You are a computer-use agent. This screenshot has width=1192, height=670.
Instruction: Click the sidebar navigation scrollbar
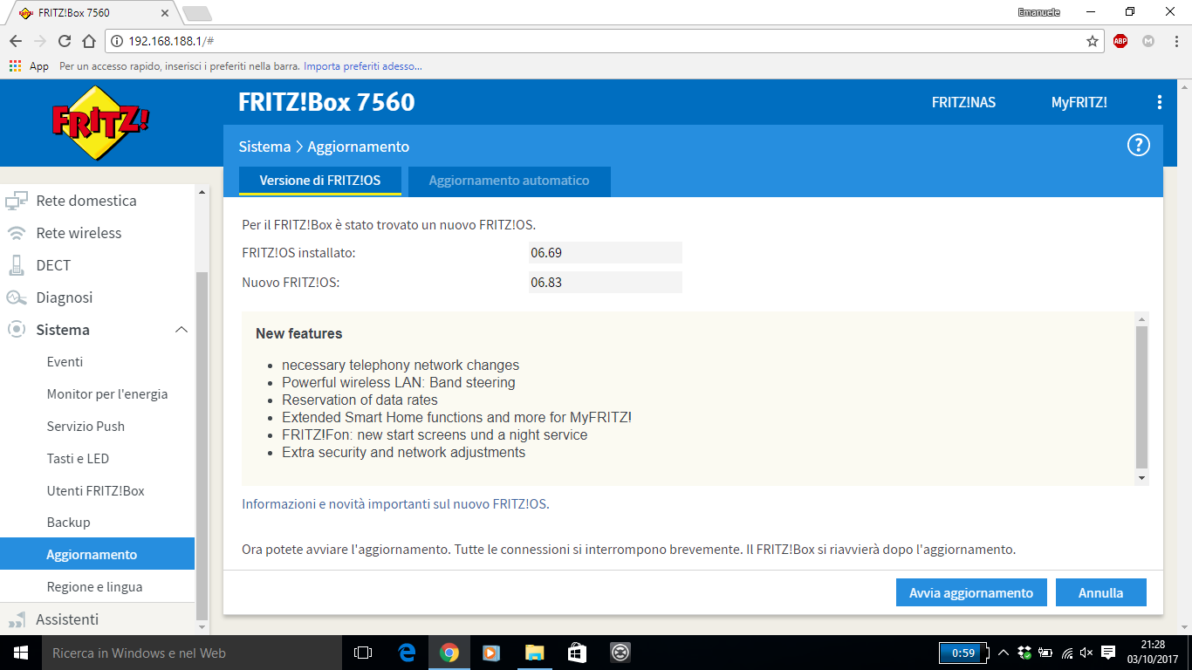(202, 445)
